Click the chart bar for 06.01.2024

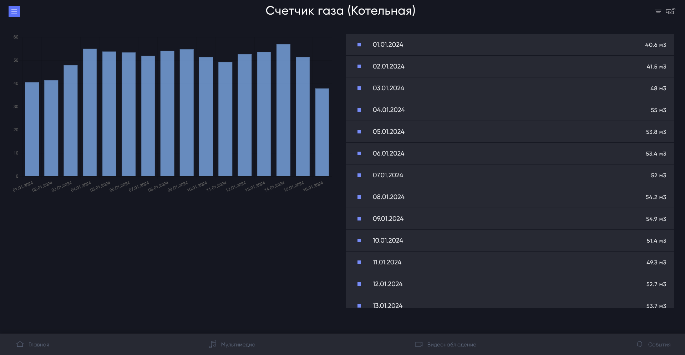click(x=128, y=114)
